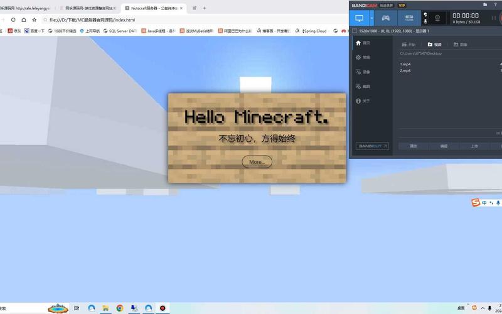The image size is (502, 314).
Task: Open the General settings gear in Bandicam sidebar
Action: 363,57
